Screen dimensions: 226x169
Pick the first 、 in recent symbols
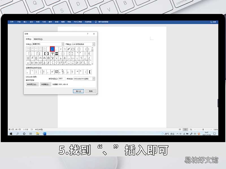28,72
